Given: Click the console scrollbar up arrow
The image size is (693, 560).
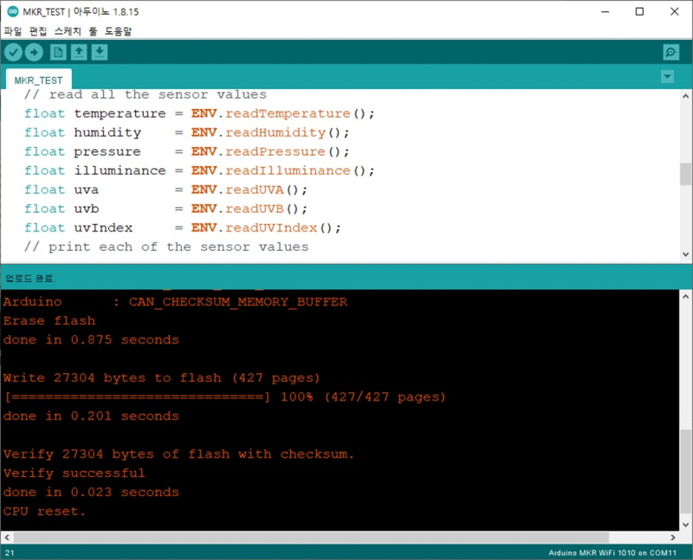Looking at the screenshot, I should [685, 297].
